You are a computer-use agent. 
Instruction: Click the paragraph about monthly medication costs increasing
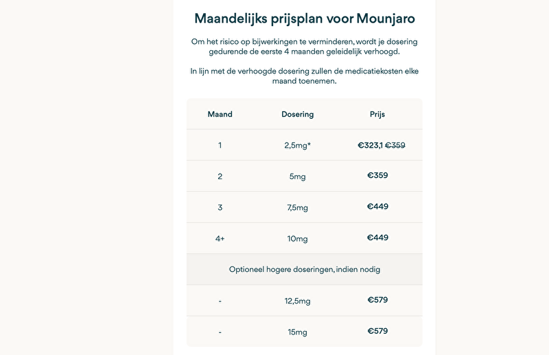[x=304, y=76]
